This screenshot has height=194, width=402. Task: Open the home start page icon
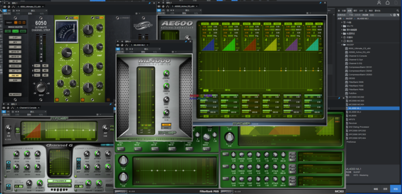tap(387, 3)
